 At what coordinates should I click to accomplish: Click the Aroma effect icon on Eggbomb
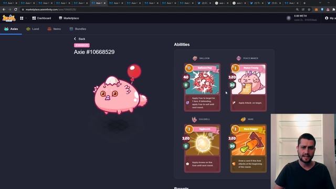[x=187, y=164]
